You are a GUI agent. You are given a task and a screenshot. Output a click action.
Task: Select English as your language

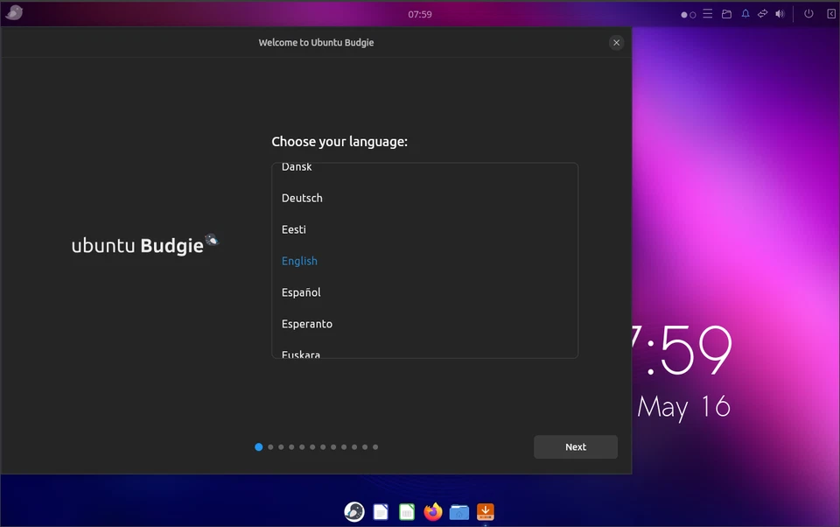[x=299, y=260]
